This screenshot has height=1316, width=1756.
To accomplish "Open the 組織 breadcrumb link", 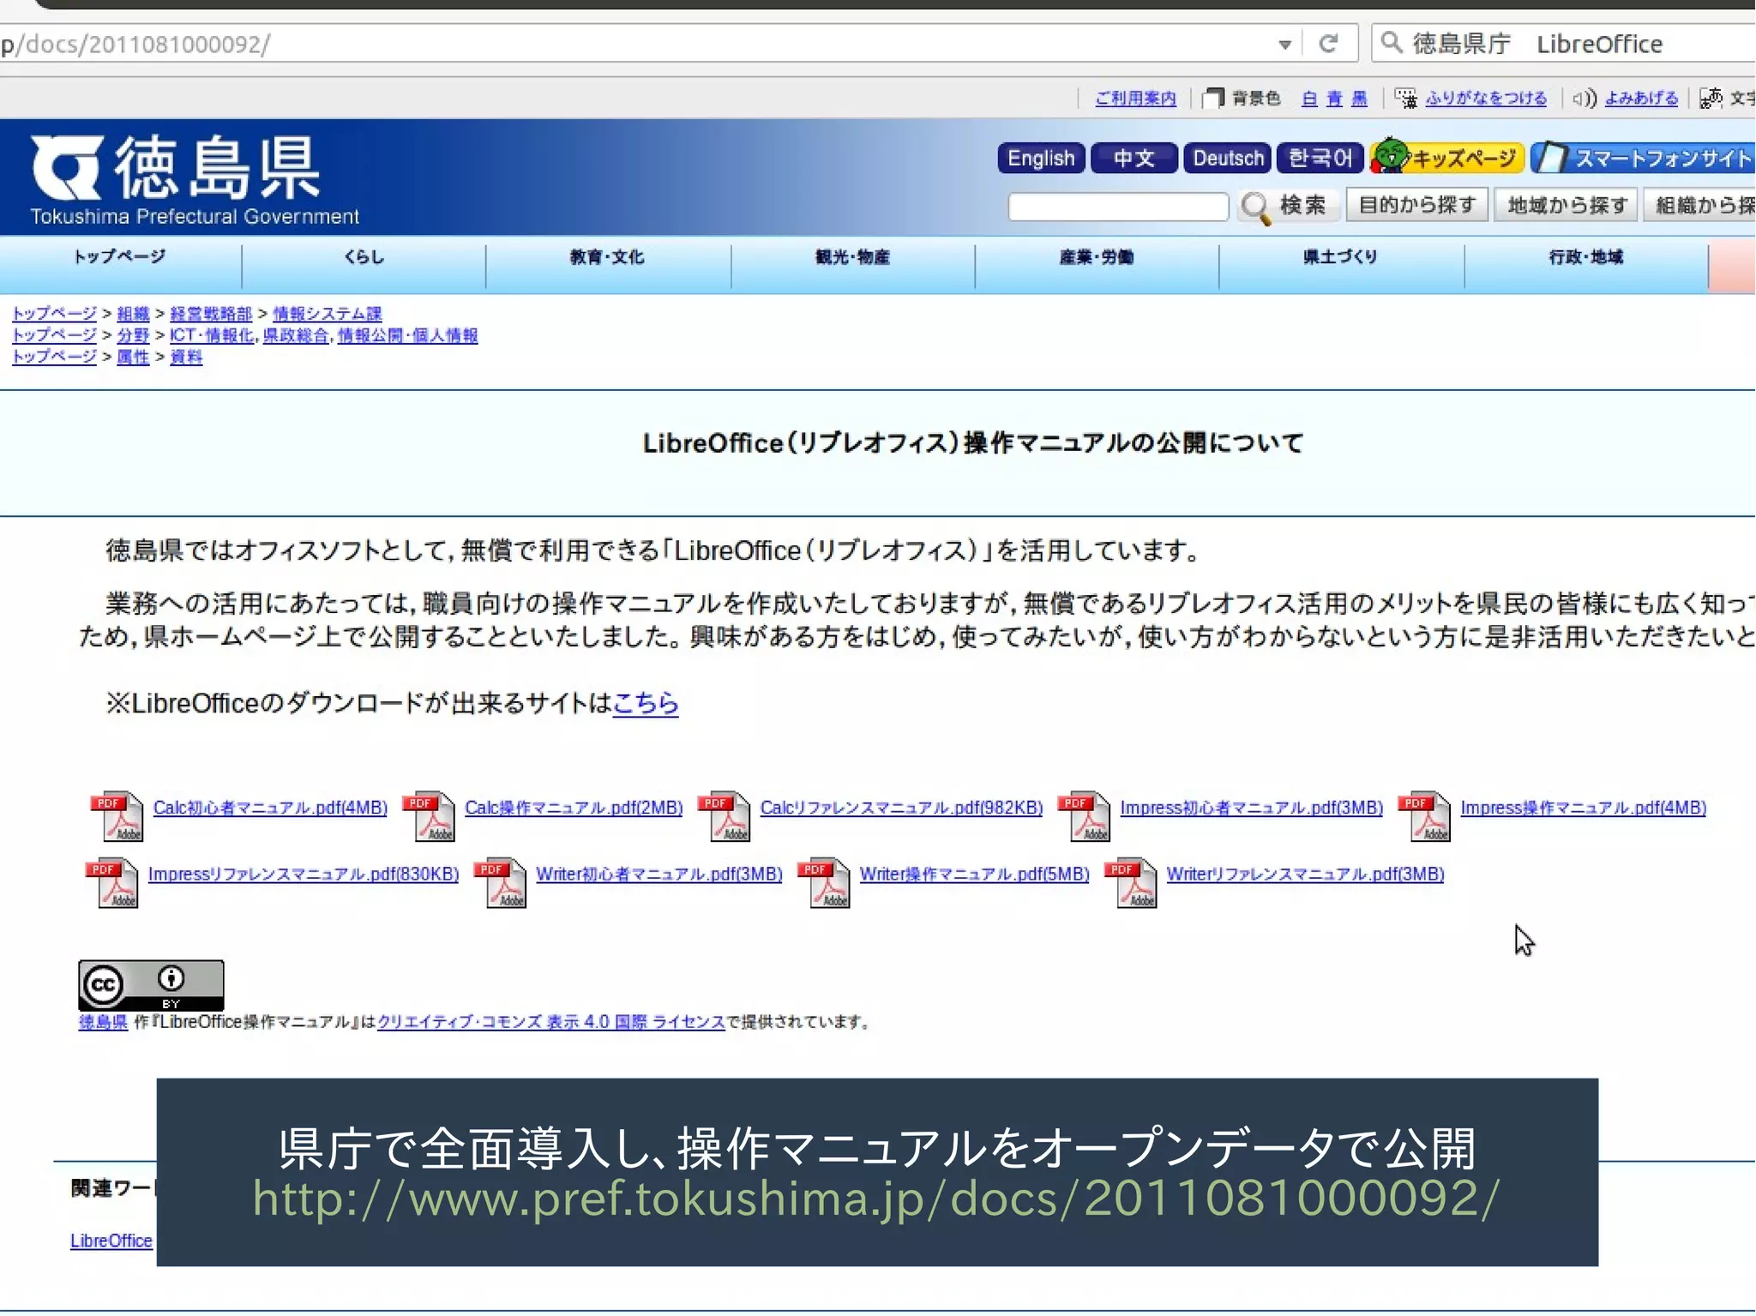I will (x=133, y=314).
